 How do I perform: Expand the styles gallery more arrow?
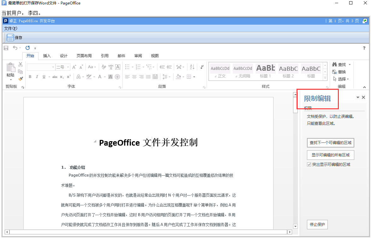click(325, 77)
